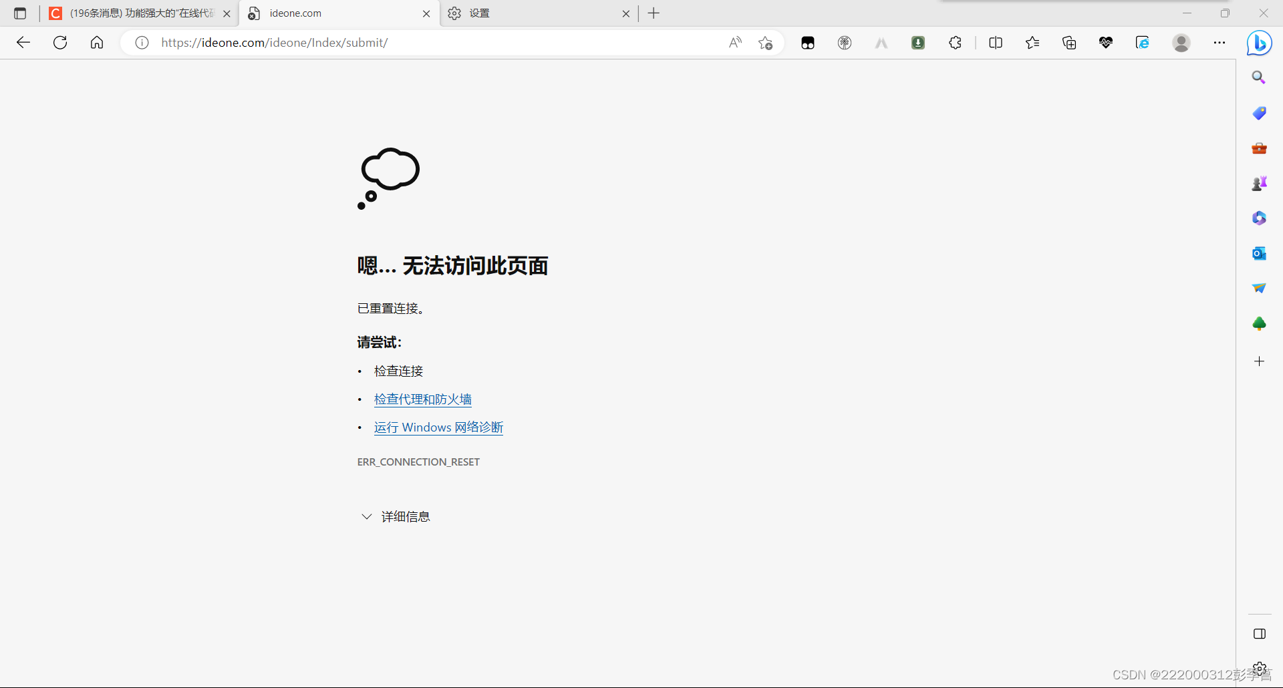The width and height of the screenshot is (1283, 688).
Task: Open Settings and more menu
Action: (1220, 43)
